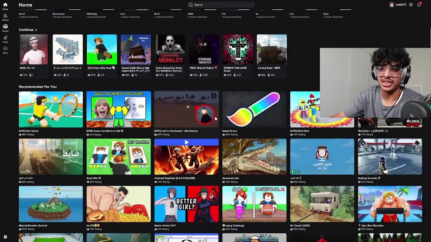Open the Chained Together game thumbnail
This screenshot has height=242, width=431.
187,157
